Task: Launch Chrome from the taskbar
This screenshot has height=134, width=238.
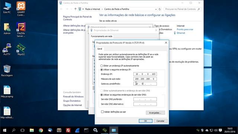Action: click(x=41, y=130)
